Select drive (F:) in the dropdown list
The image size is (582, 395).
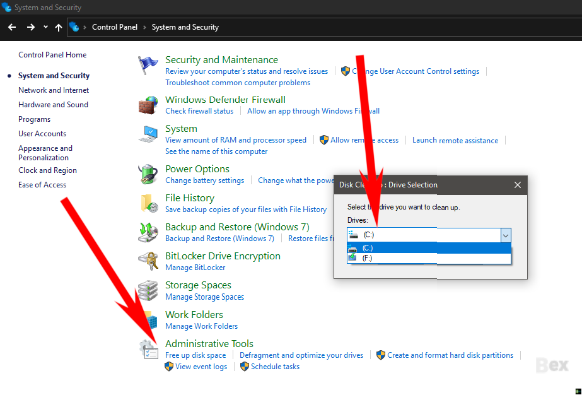429,258
